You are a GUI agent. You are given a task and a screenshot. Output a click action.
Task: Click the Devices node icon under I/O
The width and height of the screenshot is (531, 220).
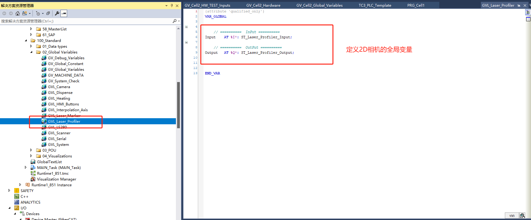(x=22, y=214)
